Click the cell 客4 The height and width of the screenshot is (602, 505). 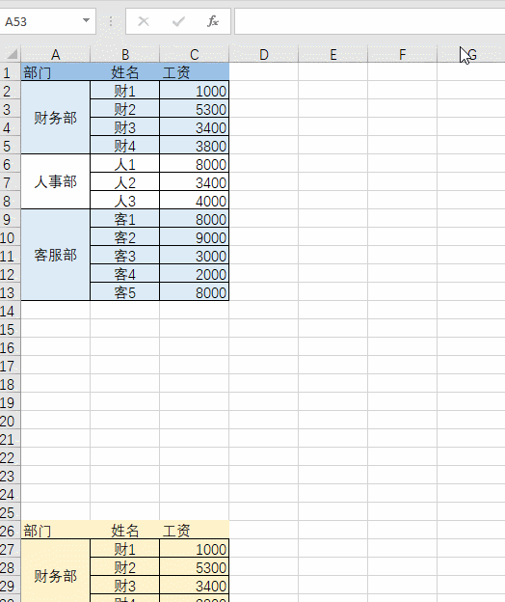tap(125, 274)
